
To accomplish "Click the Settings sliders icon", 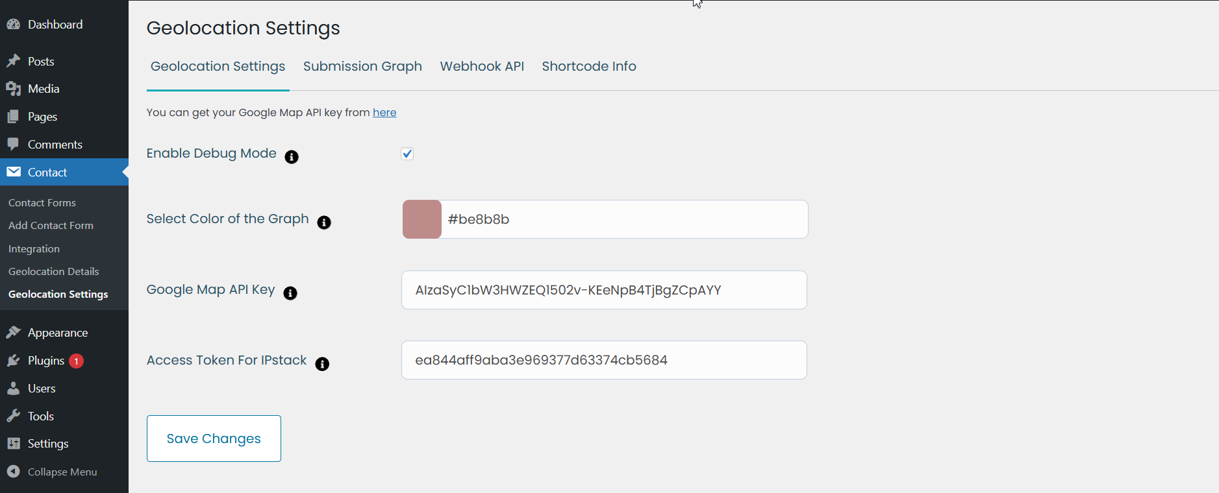I will [x=13, y=444].
